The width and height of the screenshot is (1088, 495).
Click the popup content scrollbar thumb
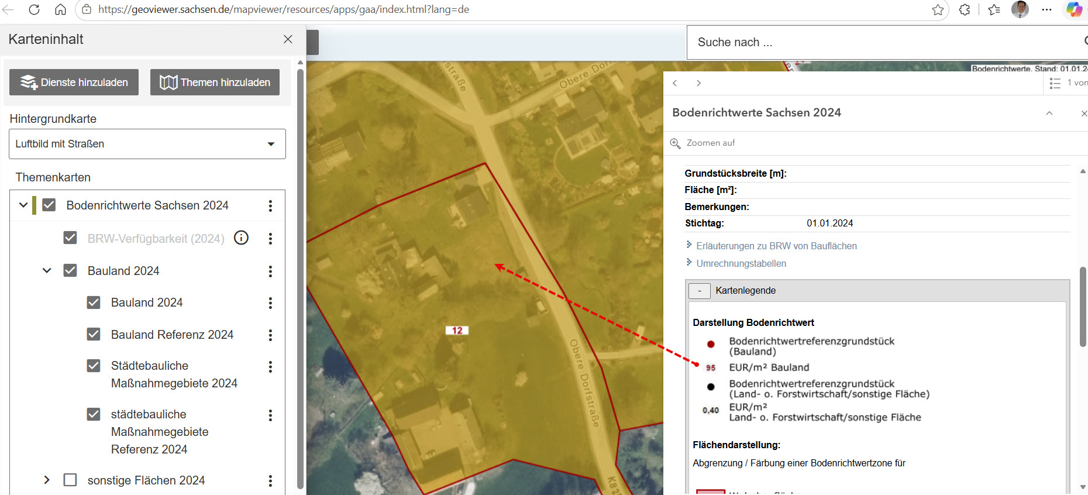point(1083,307)
